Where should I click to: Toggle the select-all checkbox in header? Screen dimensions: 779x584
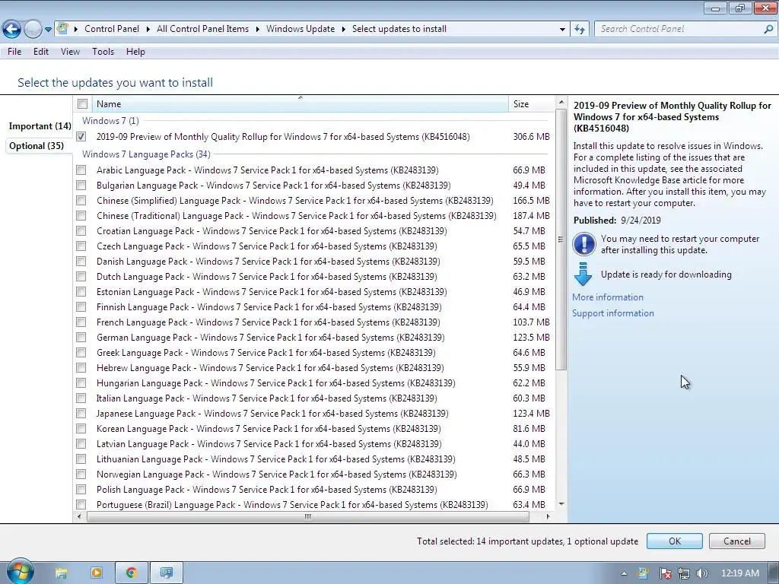pyautogui.click(x=82, y=103)
